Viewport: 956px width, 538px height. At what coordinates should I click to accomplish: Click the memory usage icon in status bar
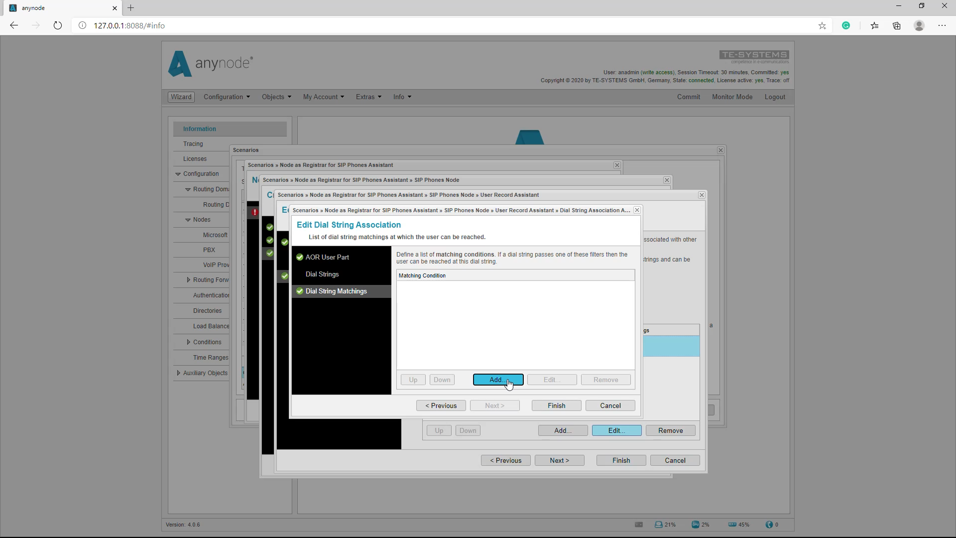[732, 525]
